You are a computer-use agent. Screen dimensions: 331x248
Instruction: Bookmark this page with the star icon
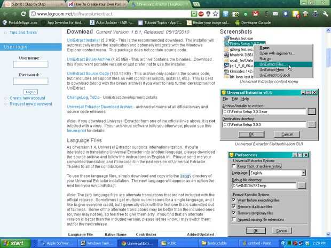point(215,14)
